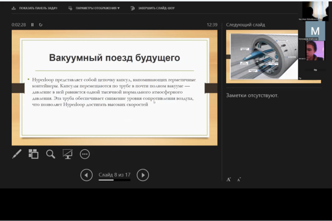Click the current slide Вакуумный поезд будущего
Screen dimensions: 332x221
(115, 88)
